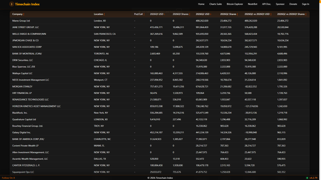
Task: Click the CHARLOTTE, NC location cell
Action: pyautogui.click(x=102, y=139)
